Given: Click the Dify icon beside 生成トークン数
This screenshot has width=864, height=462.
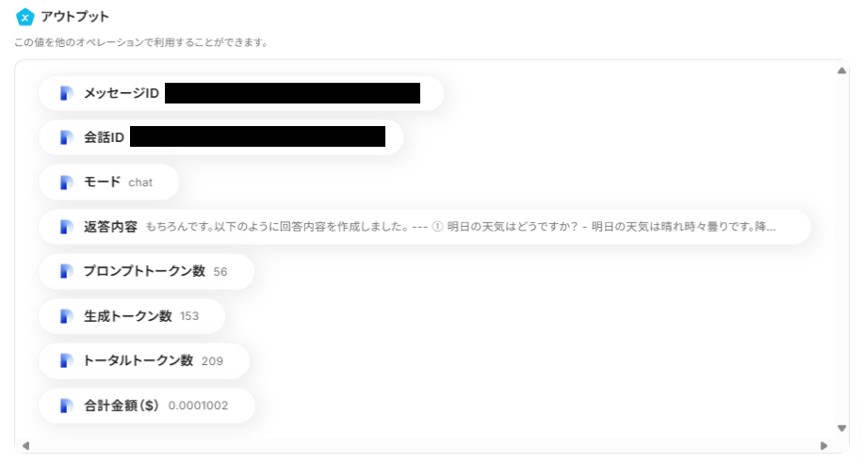Looking at the screenshot, I should pos(66,316).
